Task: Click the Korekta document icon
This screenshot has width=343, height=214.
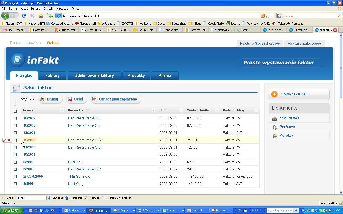Action: tap(274, 136)
